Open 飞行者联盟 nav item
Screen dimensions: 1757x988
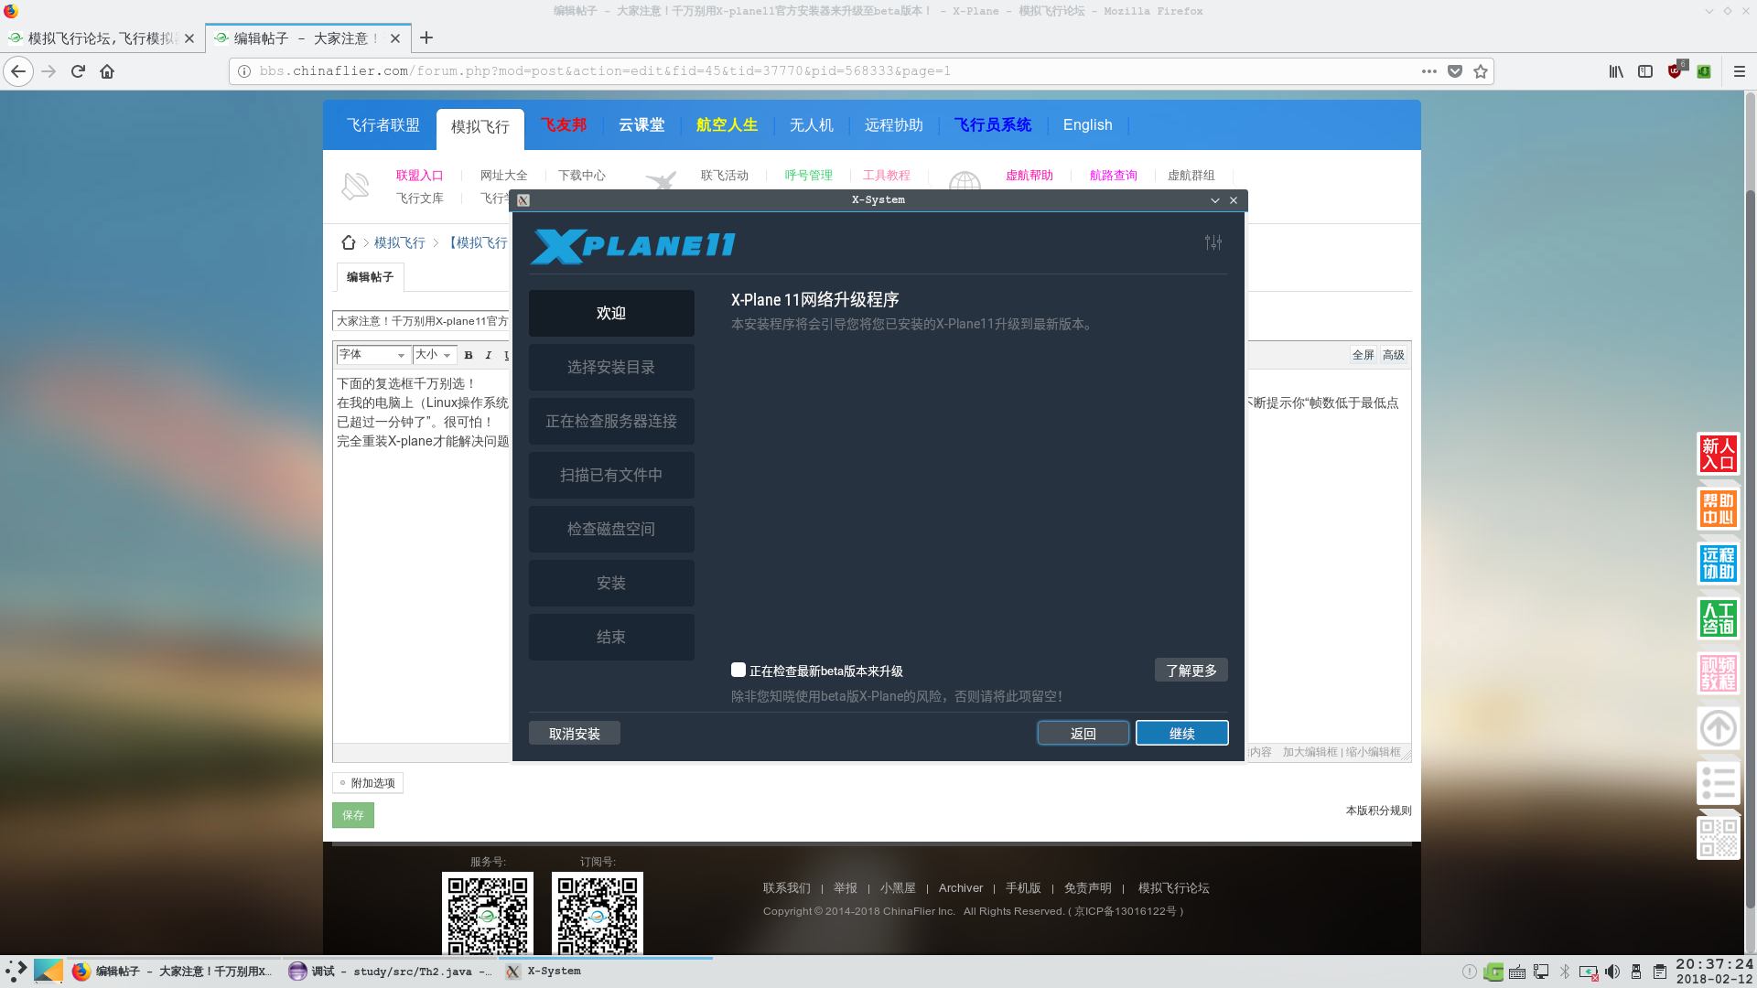(383, 125)
